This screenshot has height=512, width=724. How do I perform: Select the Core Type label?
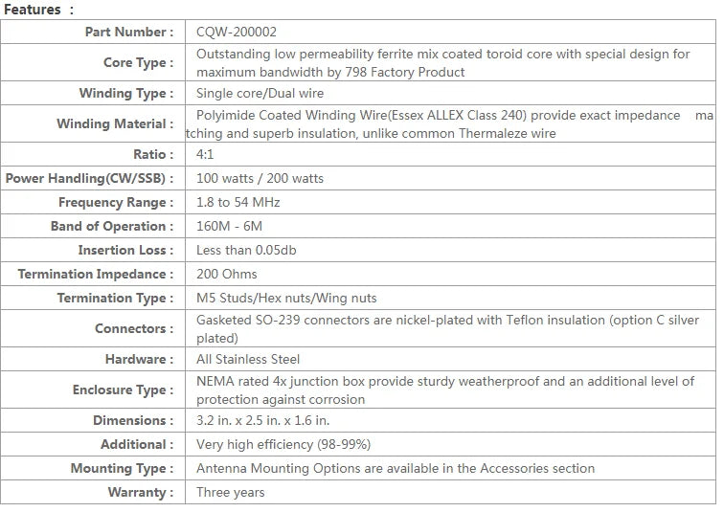click(139, 62)
